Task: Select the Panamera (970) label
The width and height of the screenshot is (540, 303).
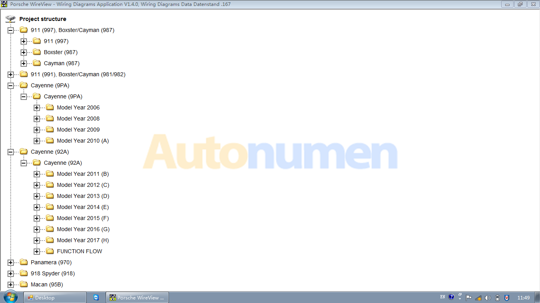Action: 51,262
